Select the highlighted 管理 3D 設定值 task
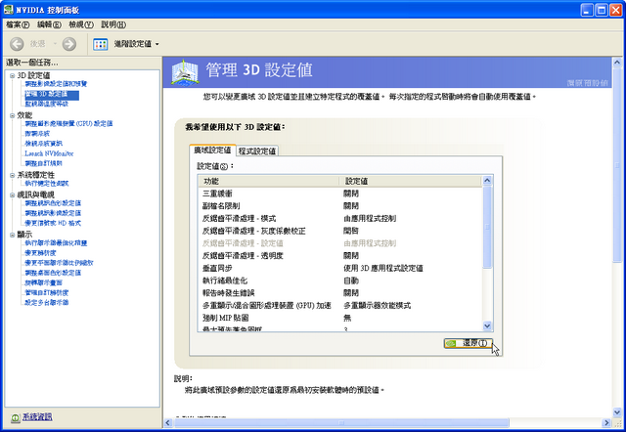Image resolution: width=626 pixels, height=432 pixels. 52,94
